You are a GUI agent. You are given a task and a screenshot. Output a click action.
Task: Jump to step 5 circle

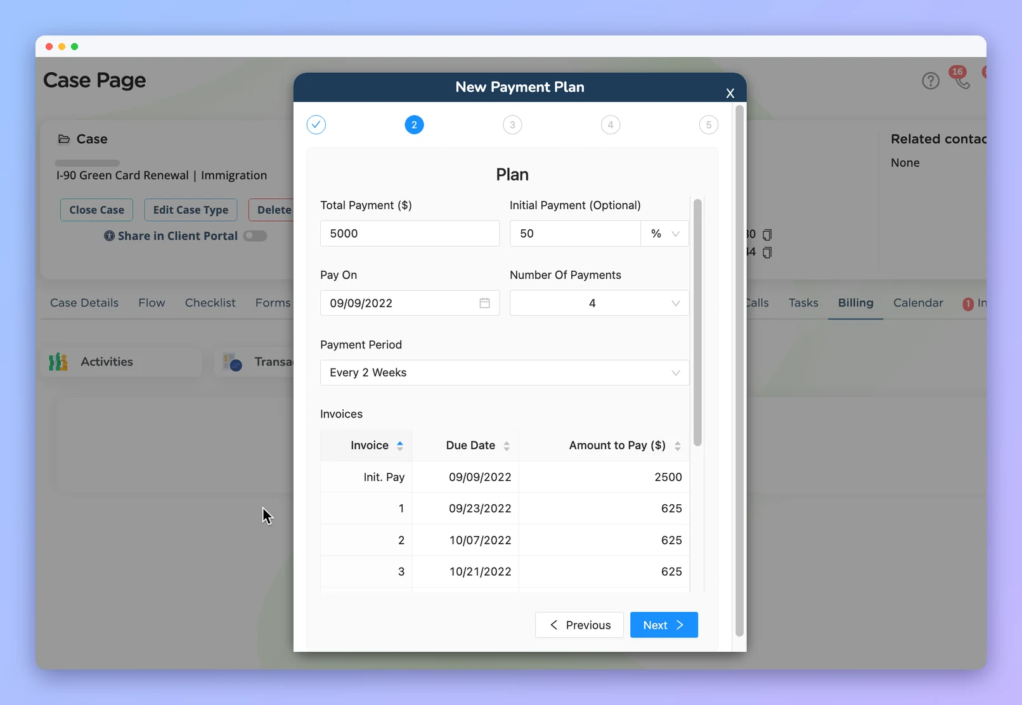click(x=709, y=125)
